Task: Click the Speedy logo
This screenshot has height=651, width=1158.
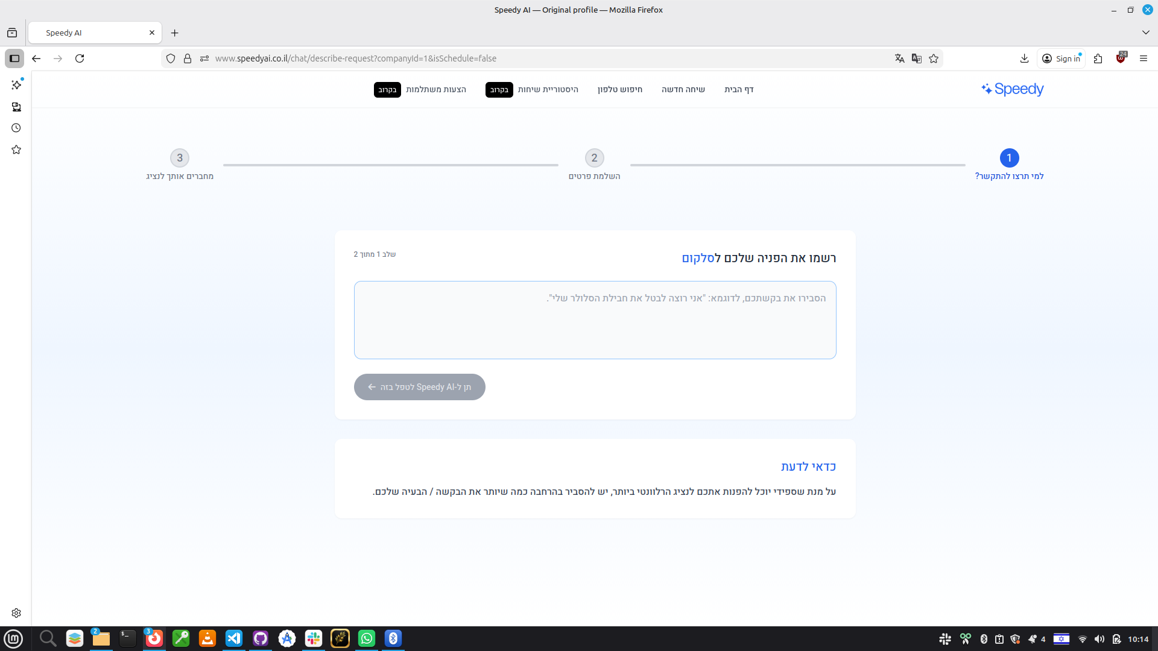Action: (1013, 89)
